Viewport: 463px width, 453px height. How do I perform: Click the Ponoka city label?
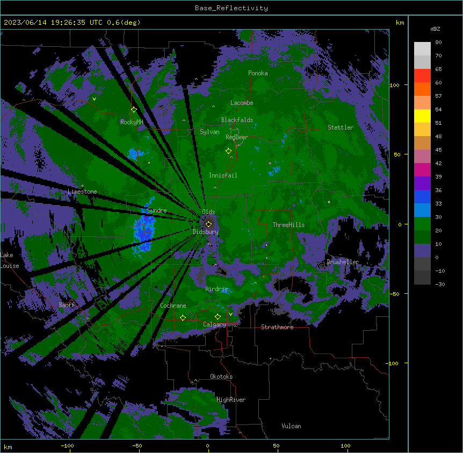258,73
